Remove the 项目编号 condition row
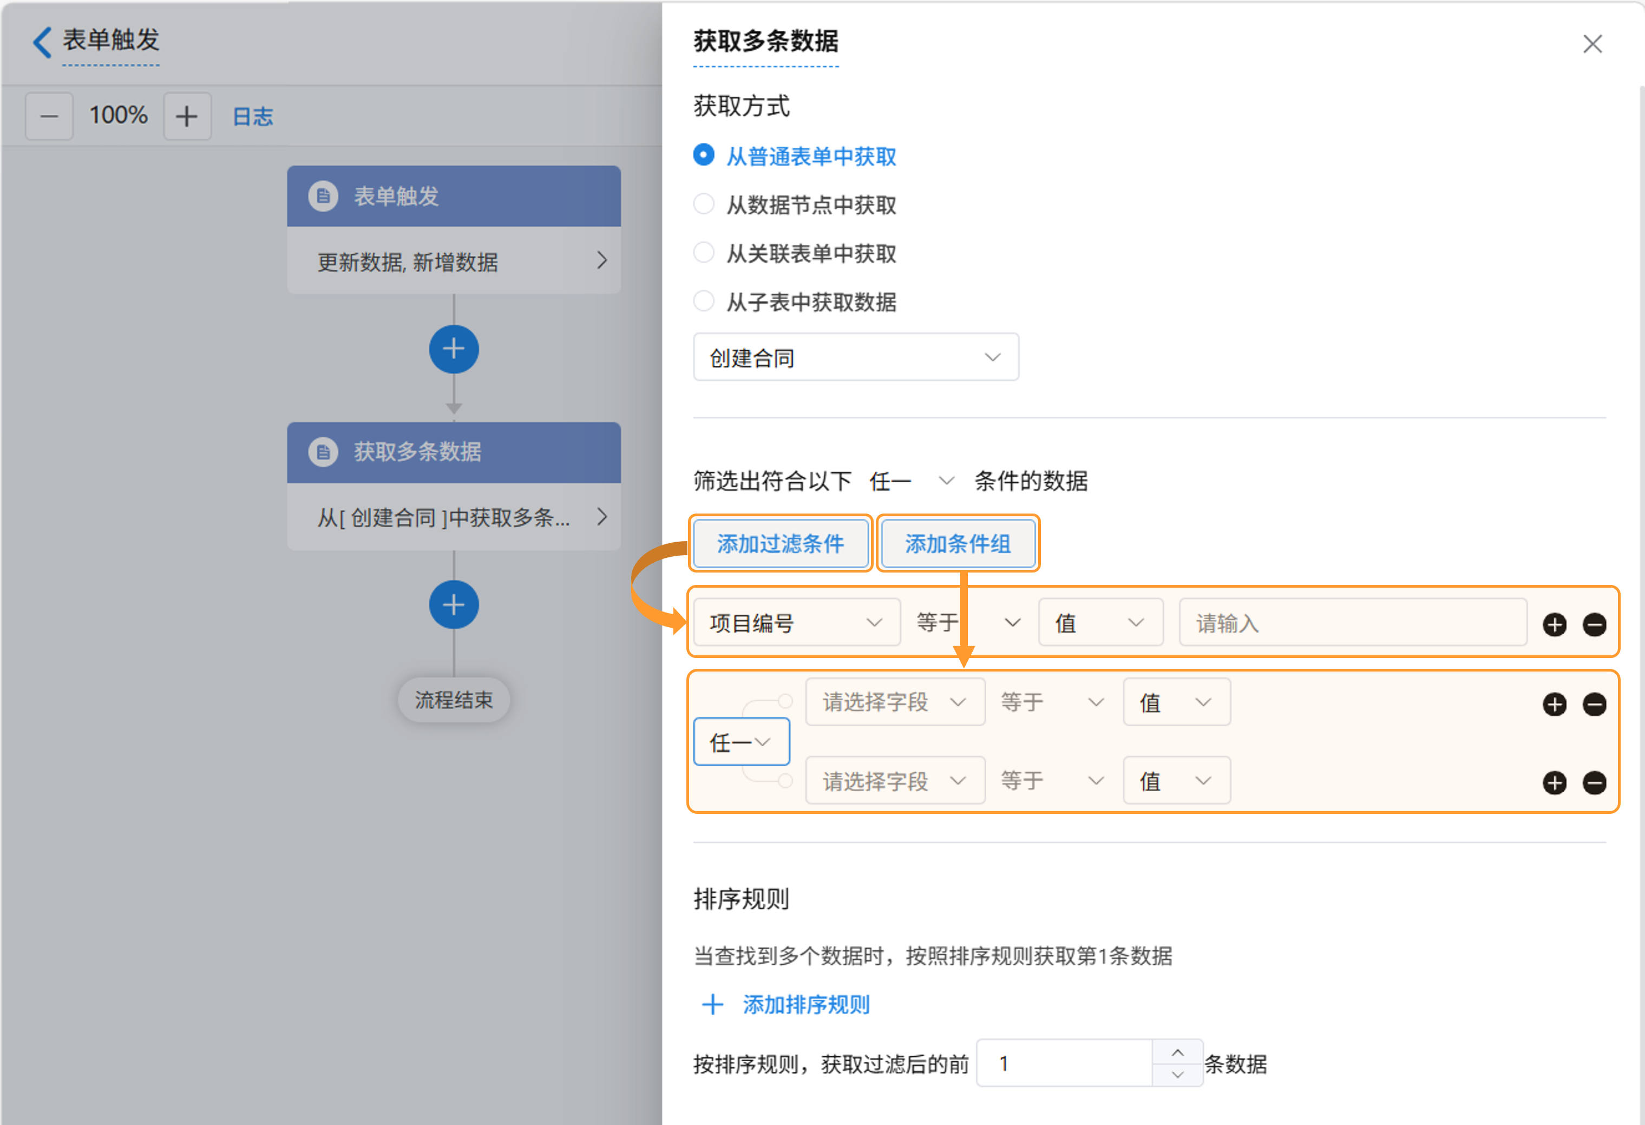 click(1594, 624)
